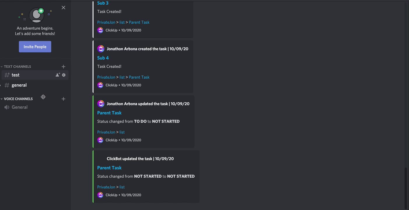Click ClickUp avatar on Sub 4 message

point(101,49)
